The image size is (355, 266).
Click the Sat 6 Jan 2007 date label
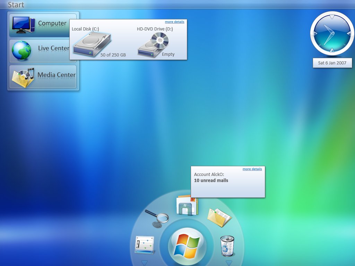click(x=332, y=63)
